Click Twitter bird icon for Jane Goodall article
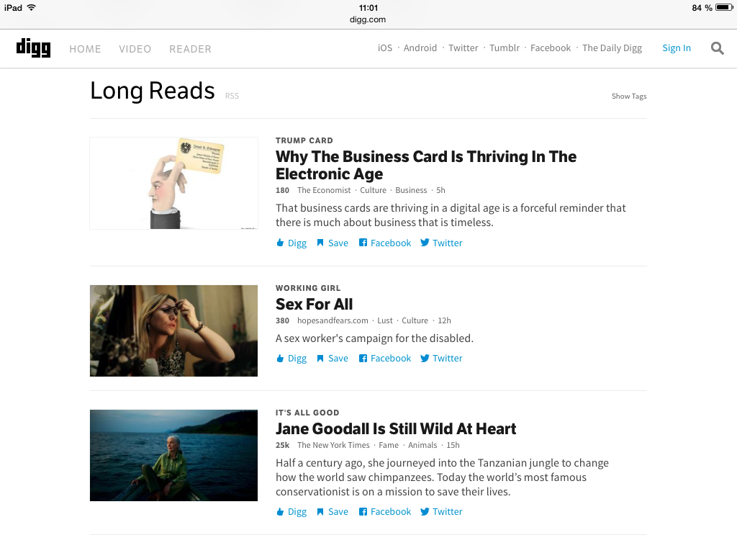This screenshot has width=737, height=553. click(x=425, y=512)
